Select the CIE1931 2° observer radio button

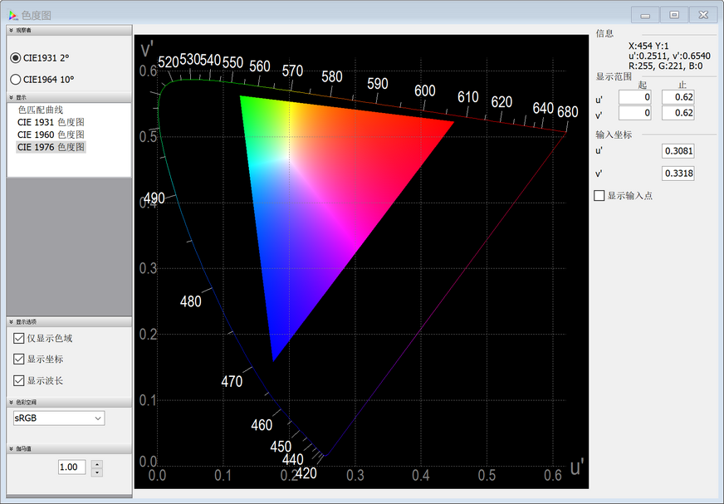point(16,58)
